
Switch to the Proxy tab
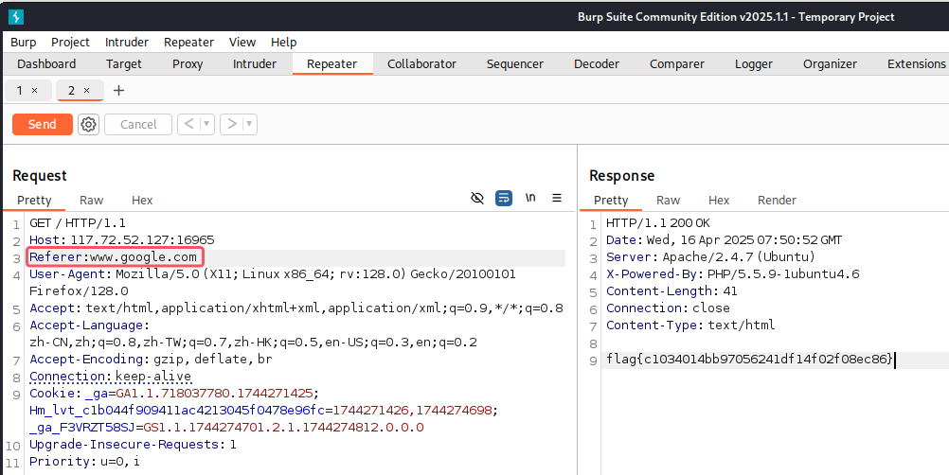tap(188, 64)
